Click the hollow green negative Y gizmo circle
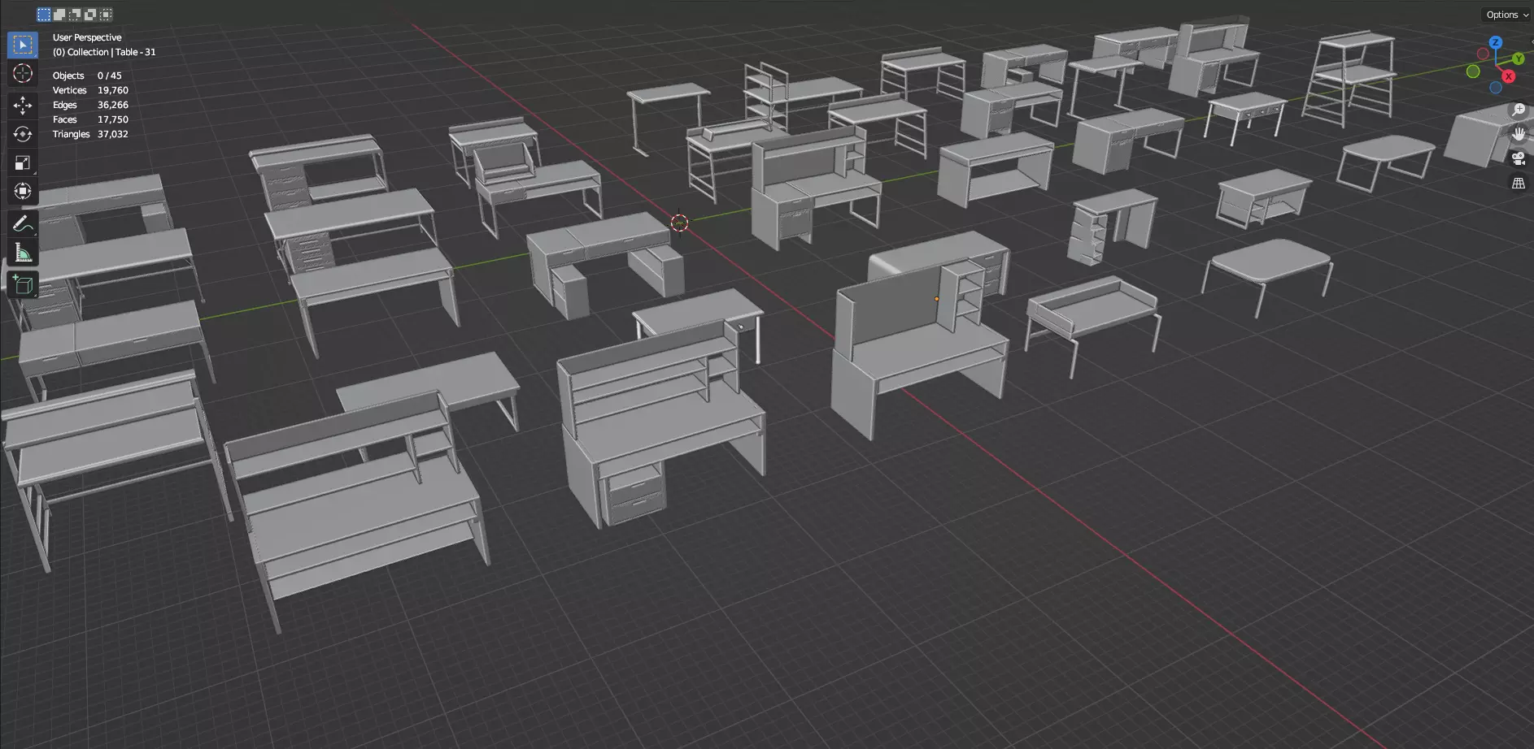Viewport: 1534px width, 749px height. pos(1473,71)
